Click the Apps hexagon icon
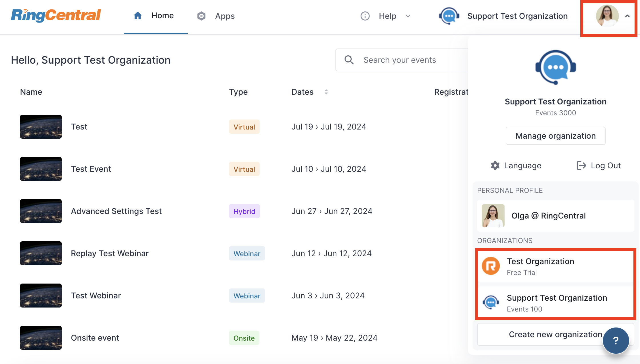The height and width of the screenshot is (364, 640). click(x=201, y=16)
